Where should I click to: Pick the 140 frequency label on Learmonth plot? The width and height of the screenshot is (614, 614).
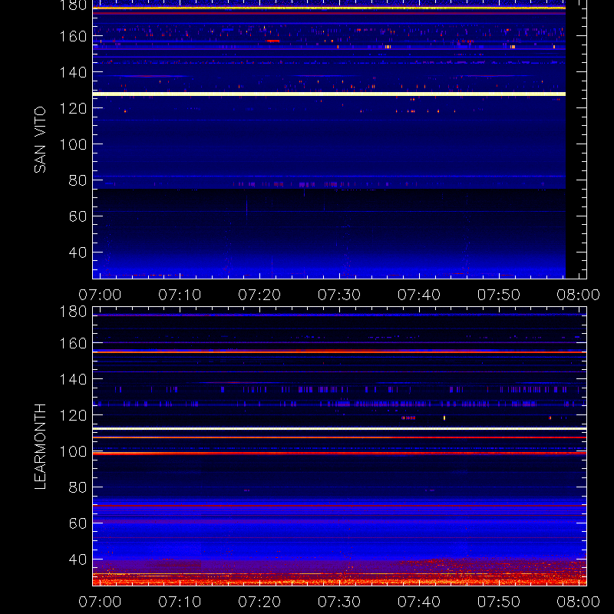click(x=73, y=379)
